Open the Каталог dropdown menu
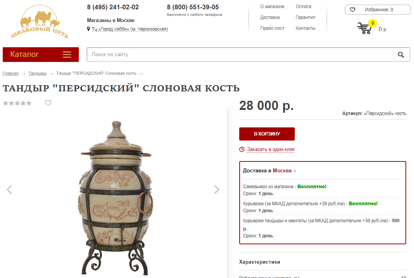Image resolution: width=414 pixels, height=278 pixels. coord(41,55)
